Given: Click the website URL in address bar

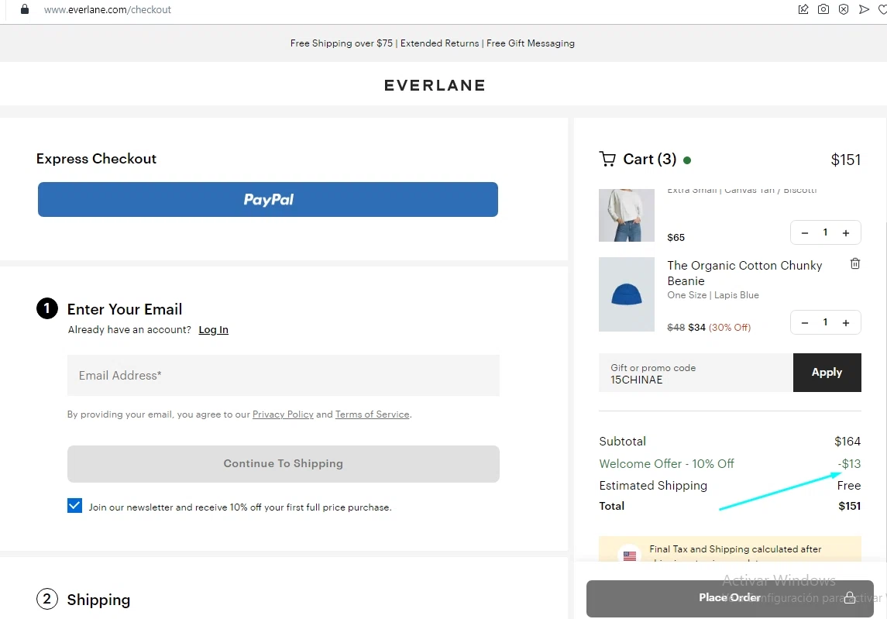Looking at the screenshot, I should [108, 9].
